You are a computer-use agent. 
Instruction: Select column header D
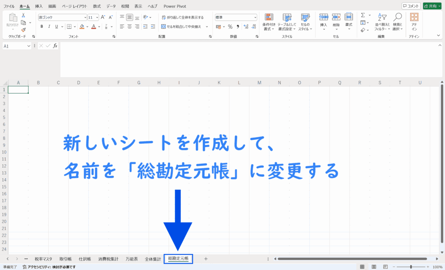pyautogui.click(x=78, y=83)
